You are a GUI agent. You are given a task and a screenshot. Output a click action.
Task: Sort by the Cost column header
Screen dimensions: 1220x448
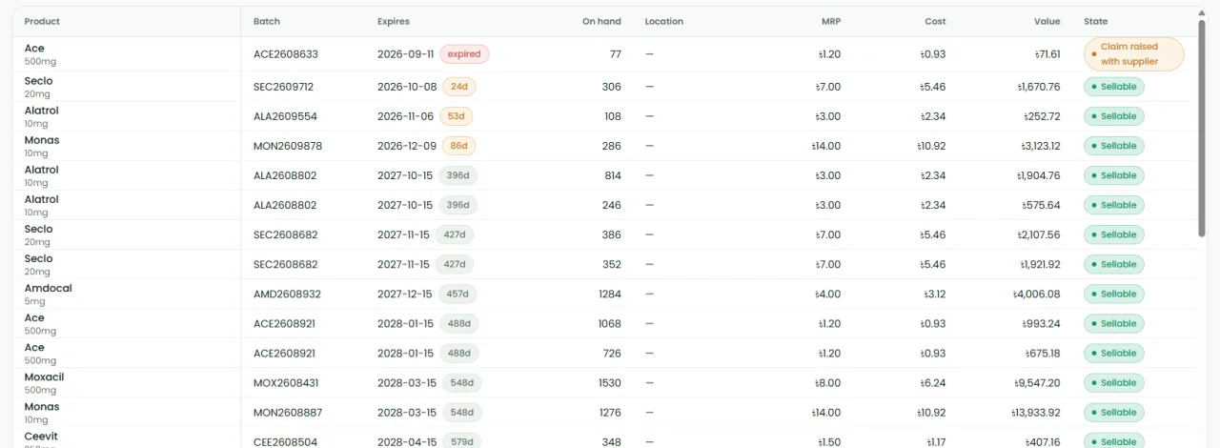[x=935, y=21]
